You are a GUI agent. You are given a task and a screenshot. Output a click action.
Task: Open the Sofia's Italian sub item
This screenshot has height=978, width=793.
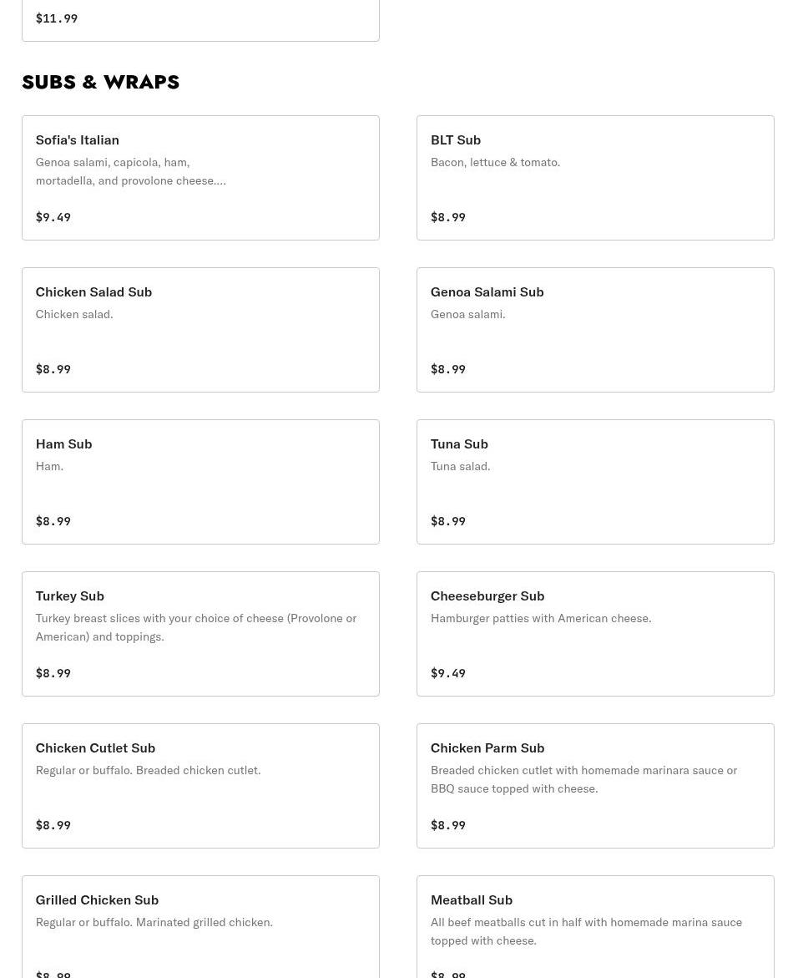pos(200,177)
